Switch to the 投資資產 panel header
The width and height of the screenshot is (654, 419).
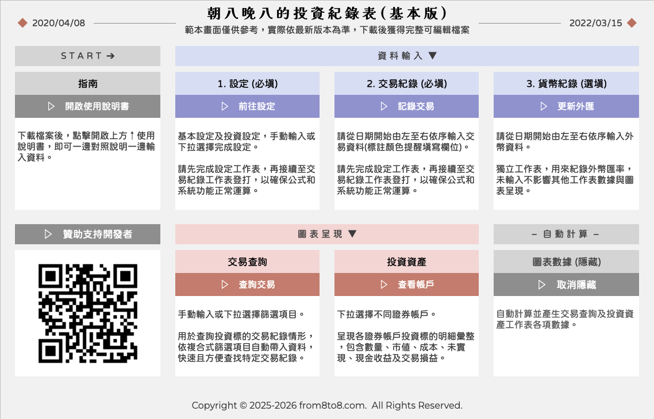[x=406, y=262]
